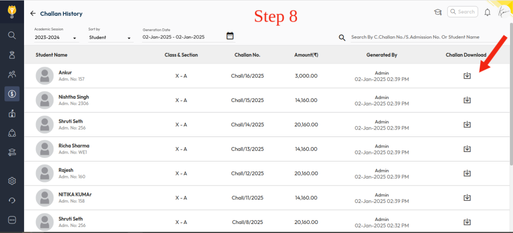Download Richa Sharma's challan Chall/13/2025
513x233 pixels.
point(467,149)
